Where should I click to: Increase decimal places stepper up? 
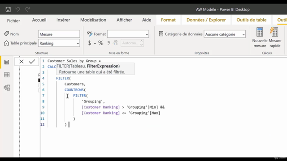coord(141,41)
